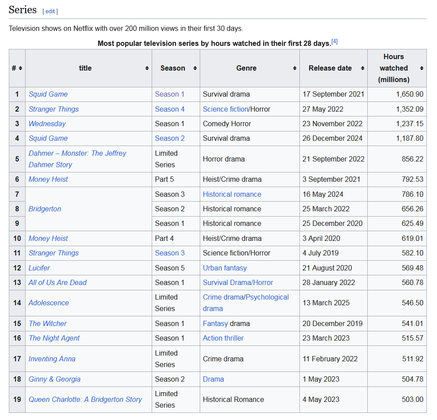This screenshot has height=420, width=437.
Task: Sort by title column arrows
Action: tap(147, 68)
